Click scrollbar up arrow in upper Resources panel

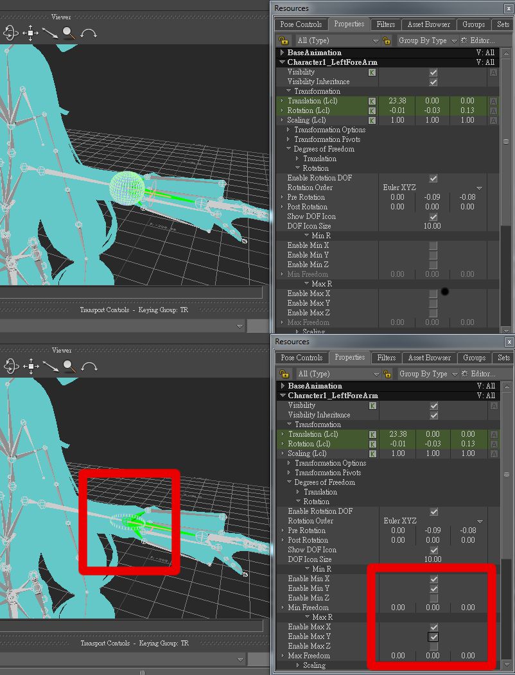coord(506,53)
